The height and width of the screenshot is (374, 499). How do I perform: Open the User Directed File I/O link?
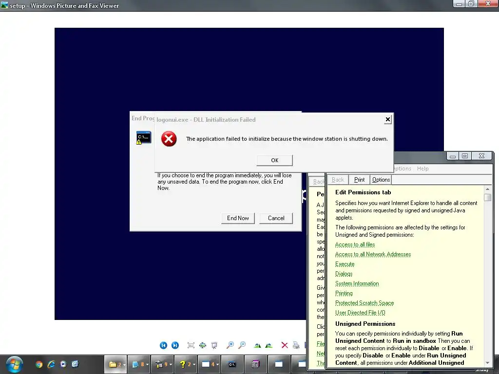pos(360,313)
